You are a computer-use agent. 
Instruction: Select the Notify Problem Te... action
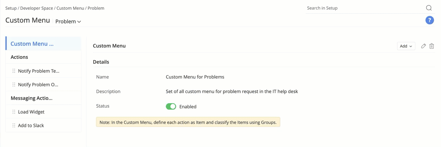39,71
